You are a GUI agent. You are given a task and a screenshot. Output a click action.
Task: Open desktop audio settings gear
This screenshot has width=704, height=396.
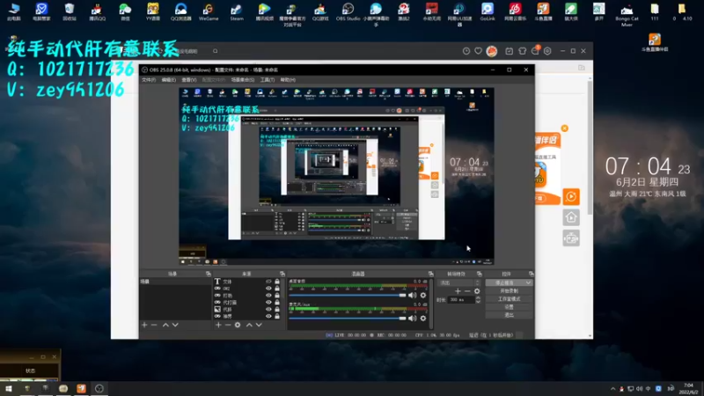click(423, 295)
